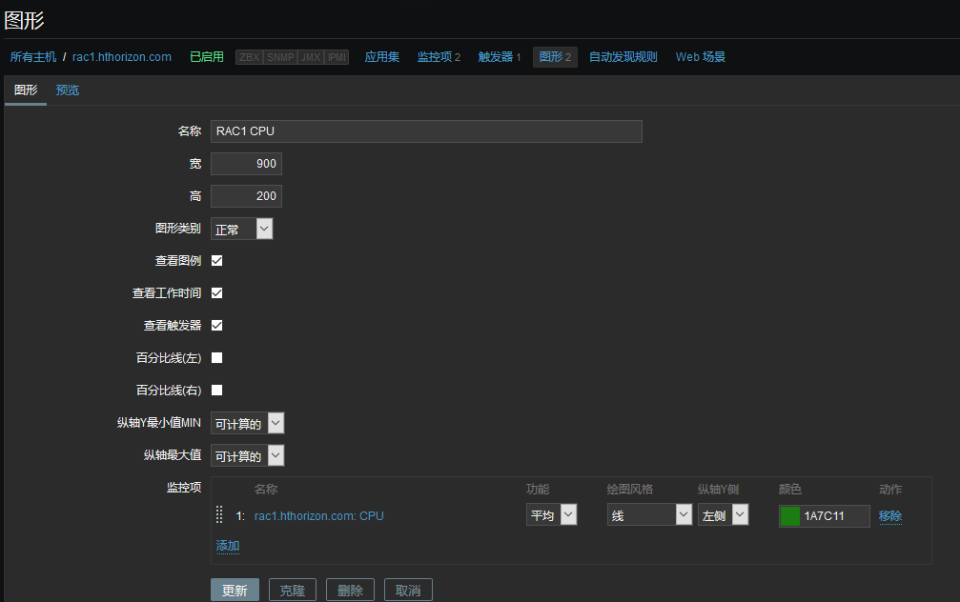This screenshot has width=960, height=602.
Task: Open the 监控项 2 section
Action: (x=439, y=57)
